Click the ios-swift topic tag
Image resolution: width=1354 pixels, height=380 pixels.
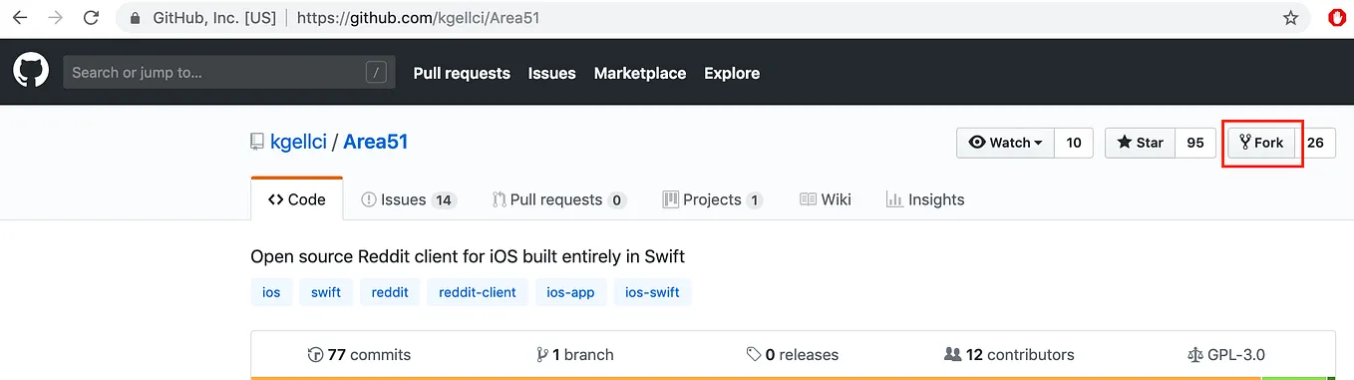pyautogui.click(x=652, y=292)
